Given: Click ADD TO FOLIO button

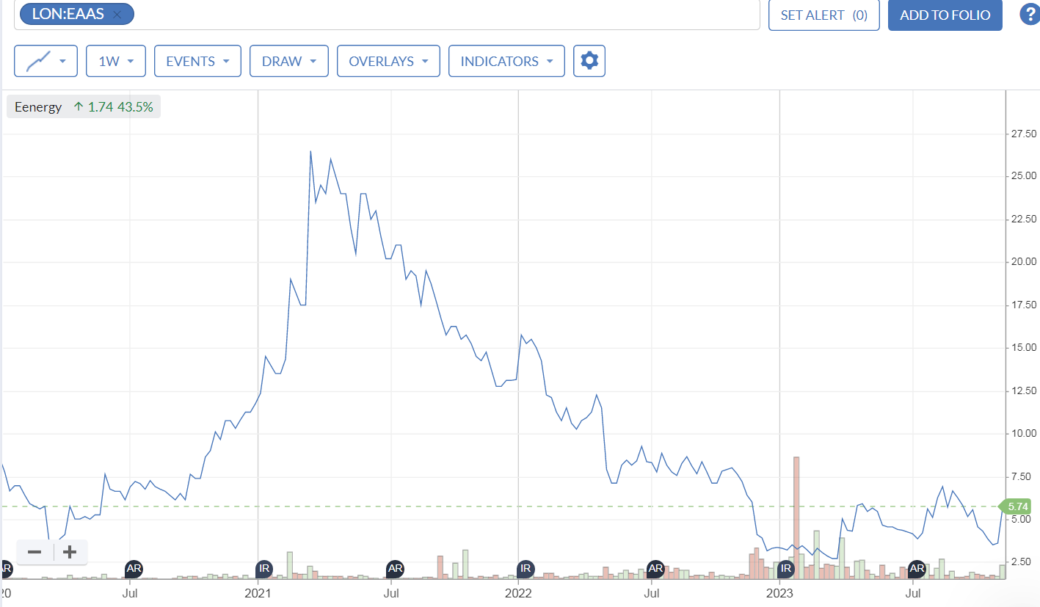Looking at the screenshot, I should 945,15.
